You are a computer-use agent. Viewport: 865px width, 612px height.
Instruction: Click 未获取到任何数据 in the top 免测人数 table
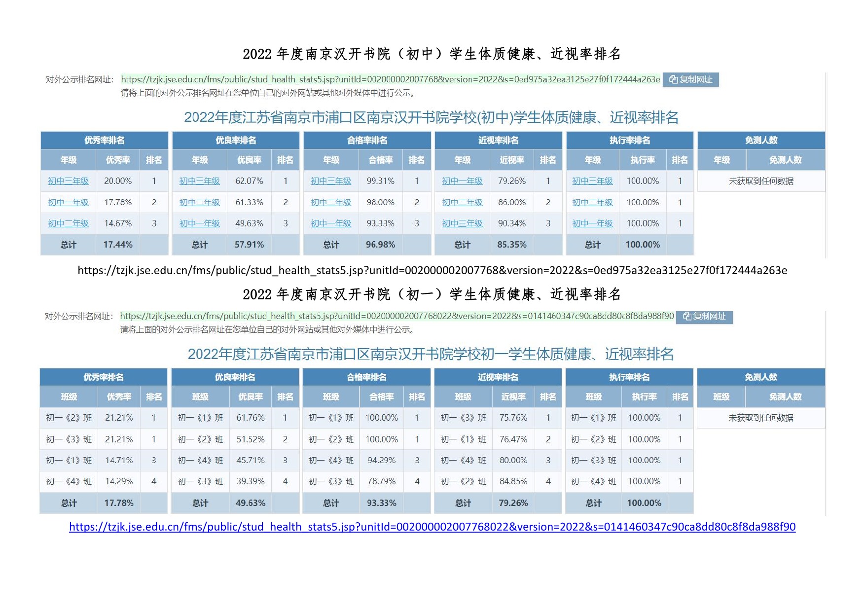tap(761, 181)
